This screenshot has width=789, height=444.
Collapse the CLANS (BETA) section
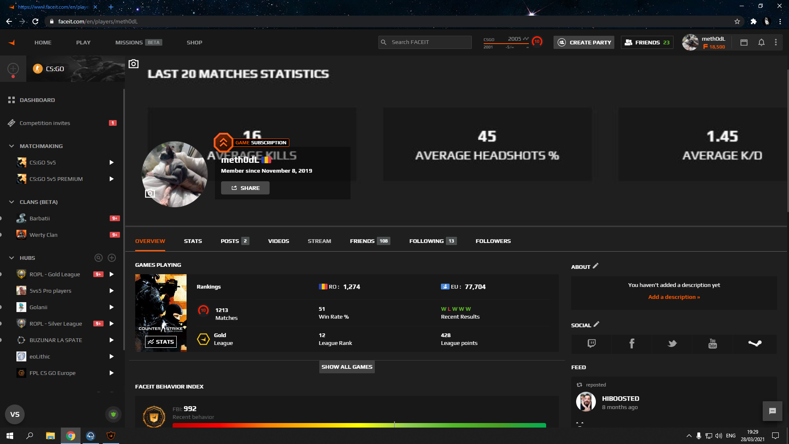[12, 202]
